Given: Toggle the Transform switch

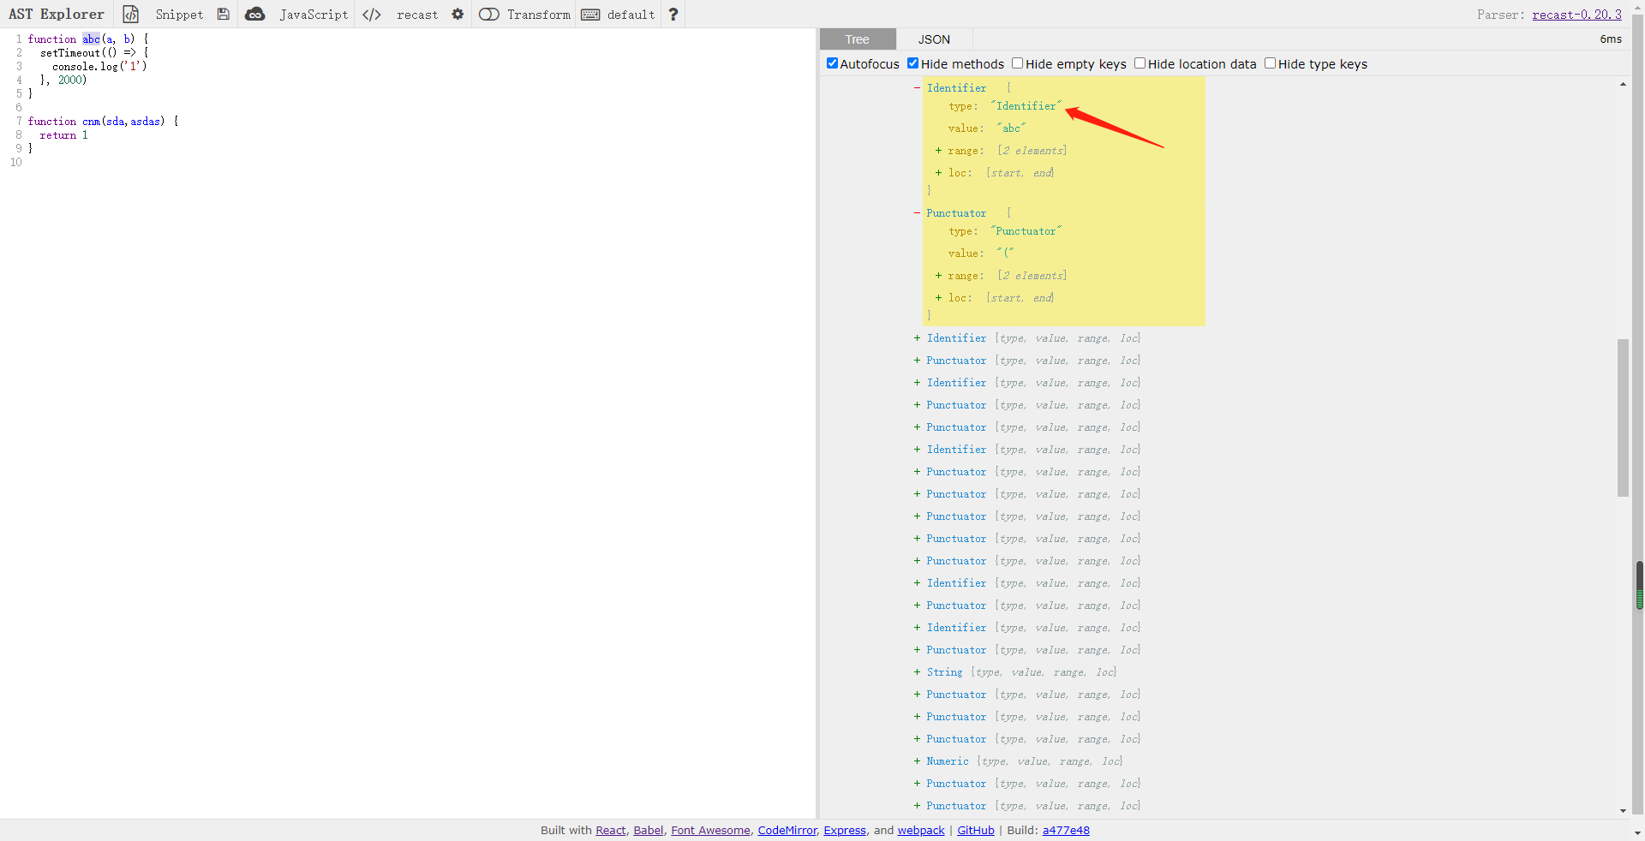Looking at the screenshot, I should [489, 15].
